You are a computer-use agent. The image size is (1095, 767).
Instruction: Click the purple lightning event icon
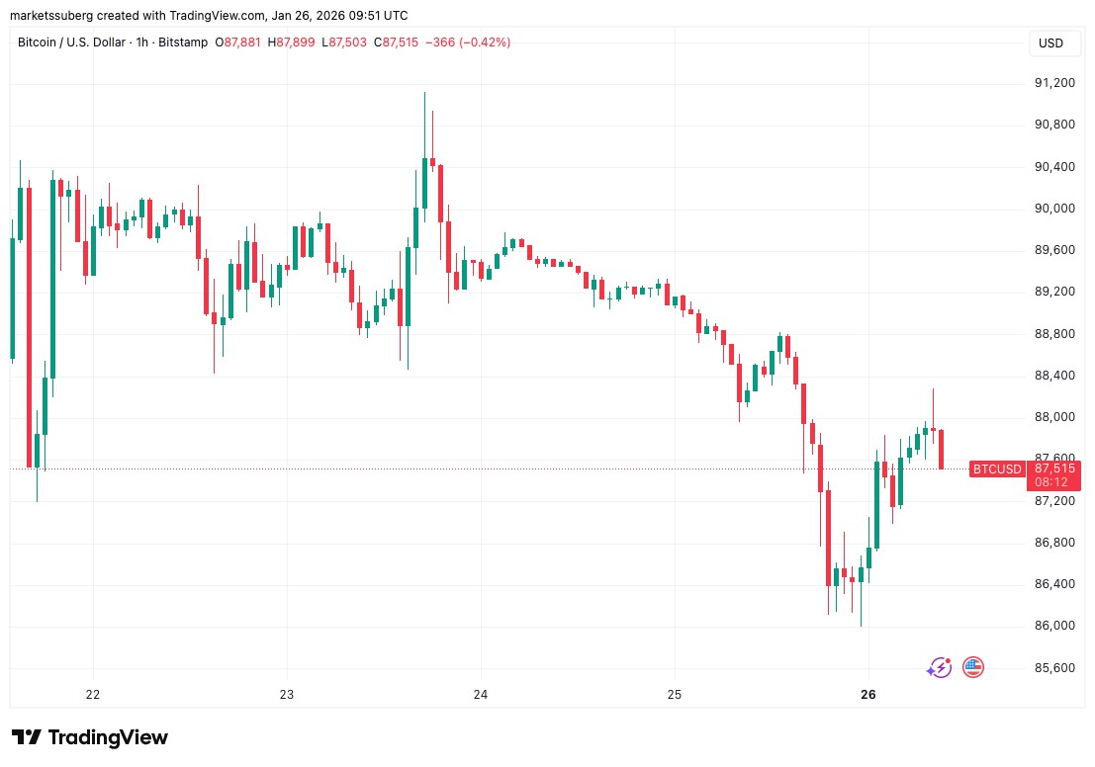(x=939, y=668)
